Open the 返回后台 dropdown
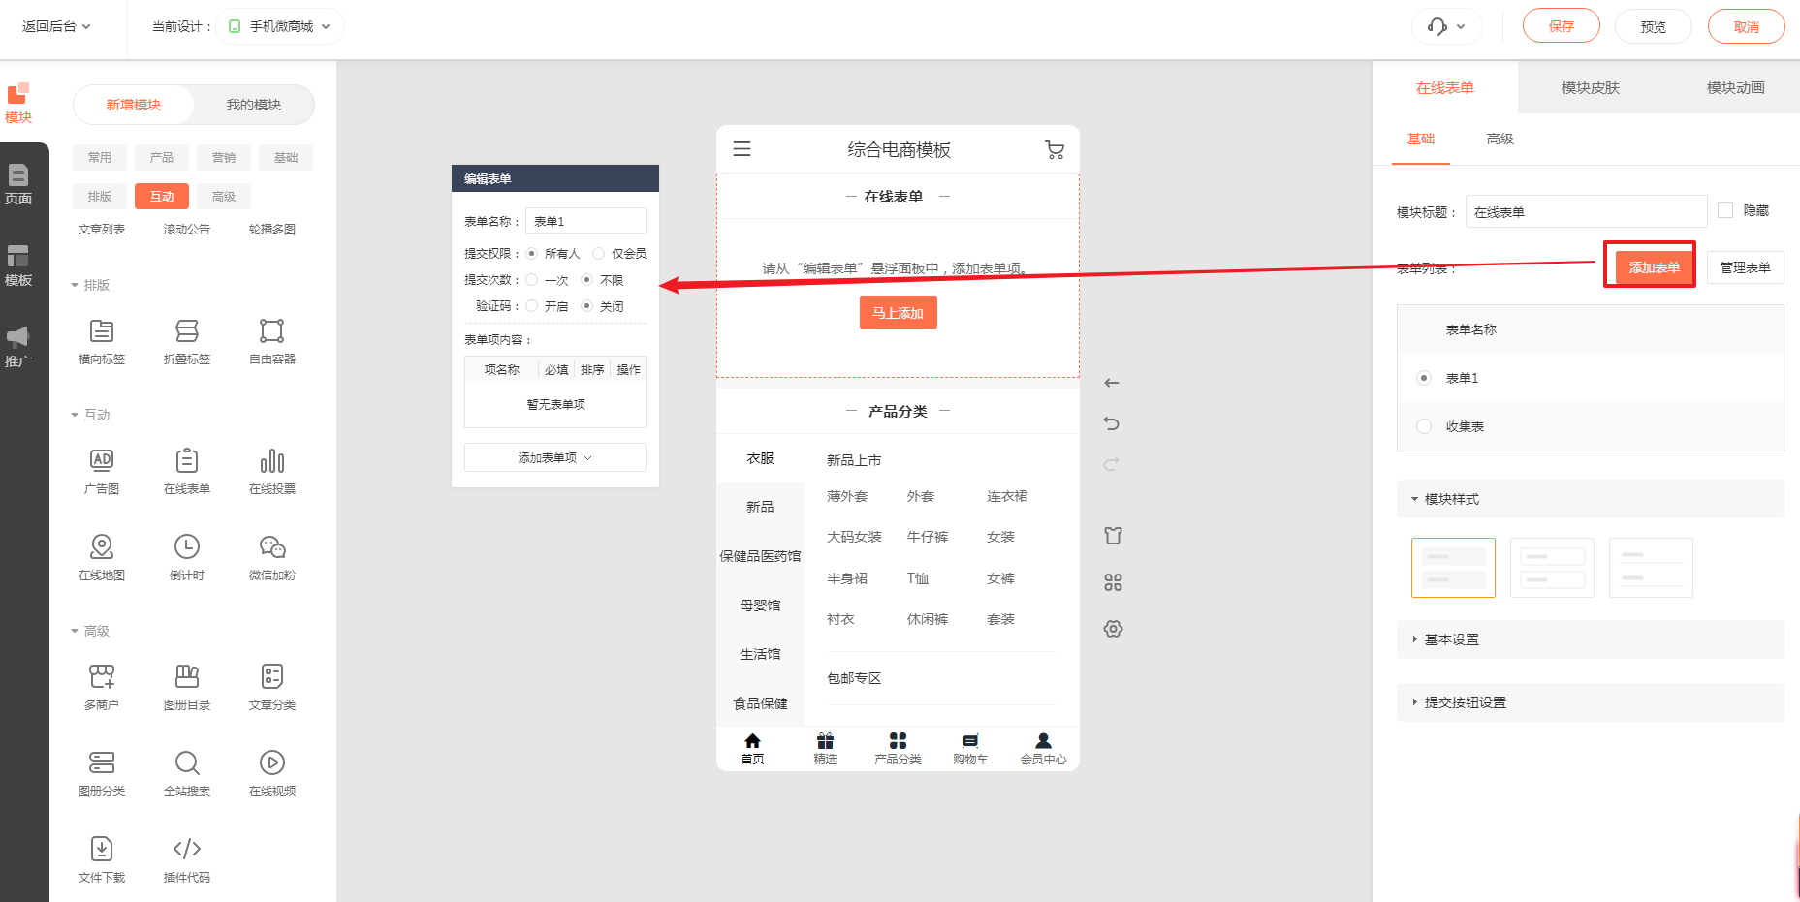This screenshot has height=902, width=1800. 56,26
